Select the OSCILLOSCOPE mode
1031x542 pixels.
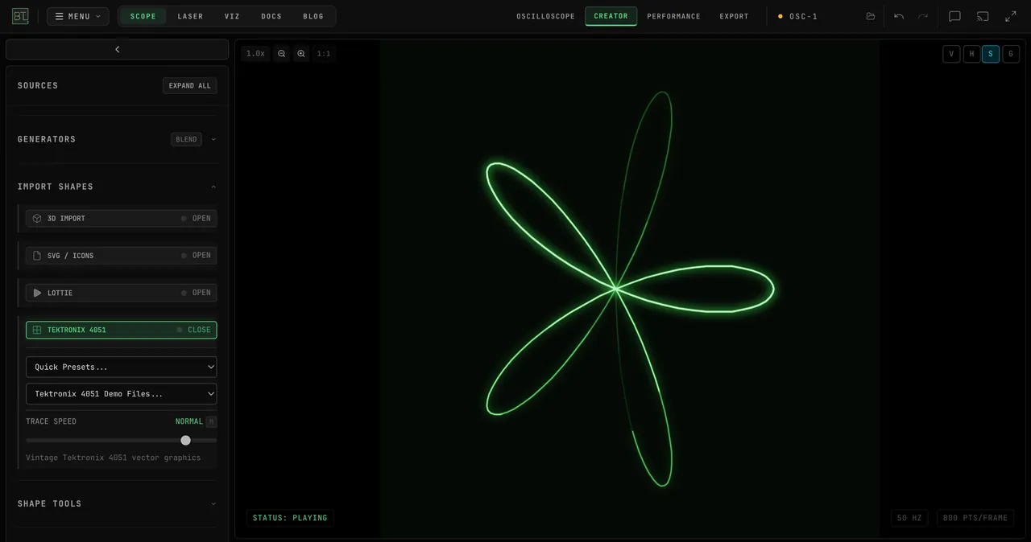click(x=546, y=16)
